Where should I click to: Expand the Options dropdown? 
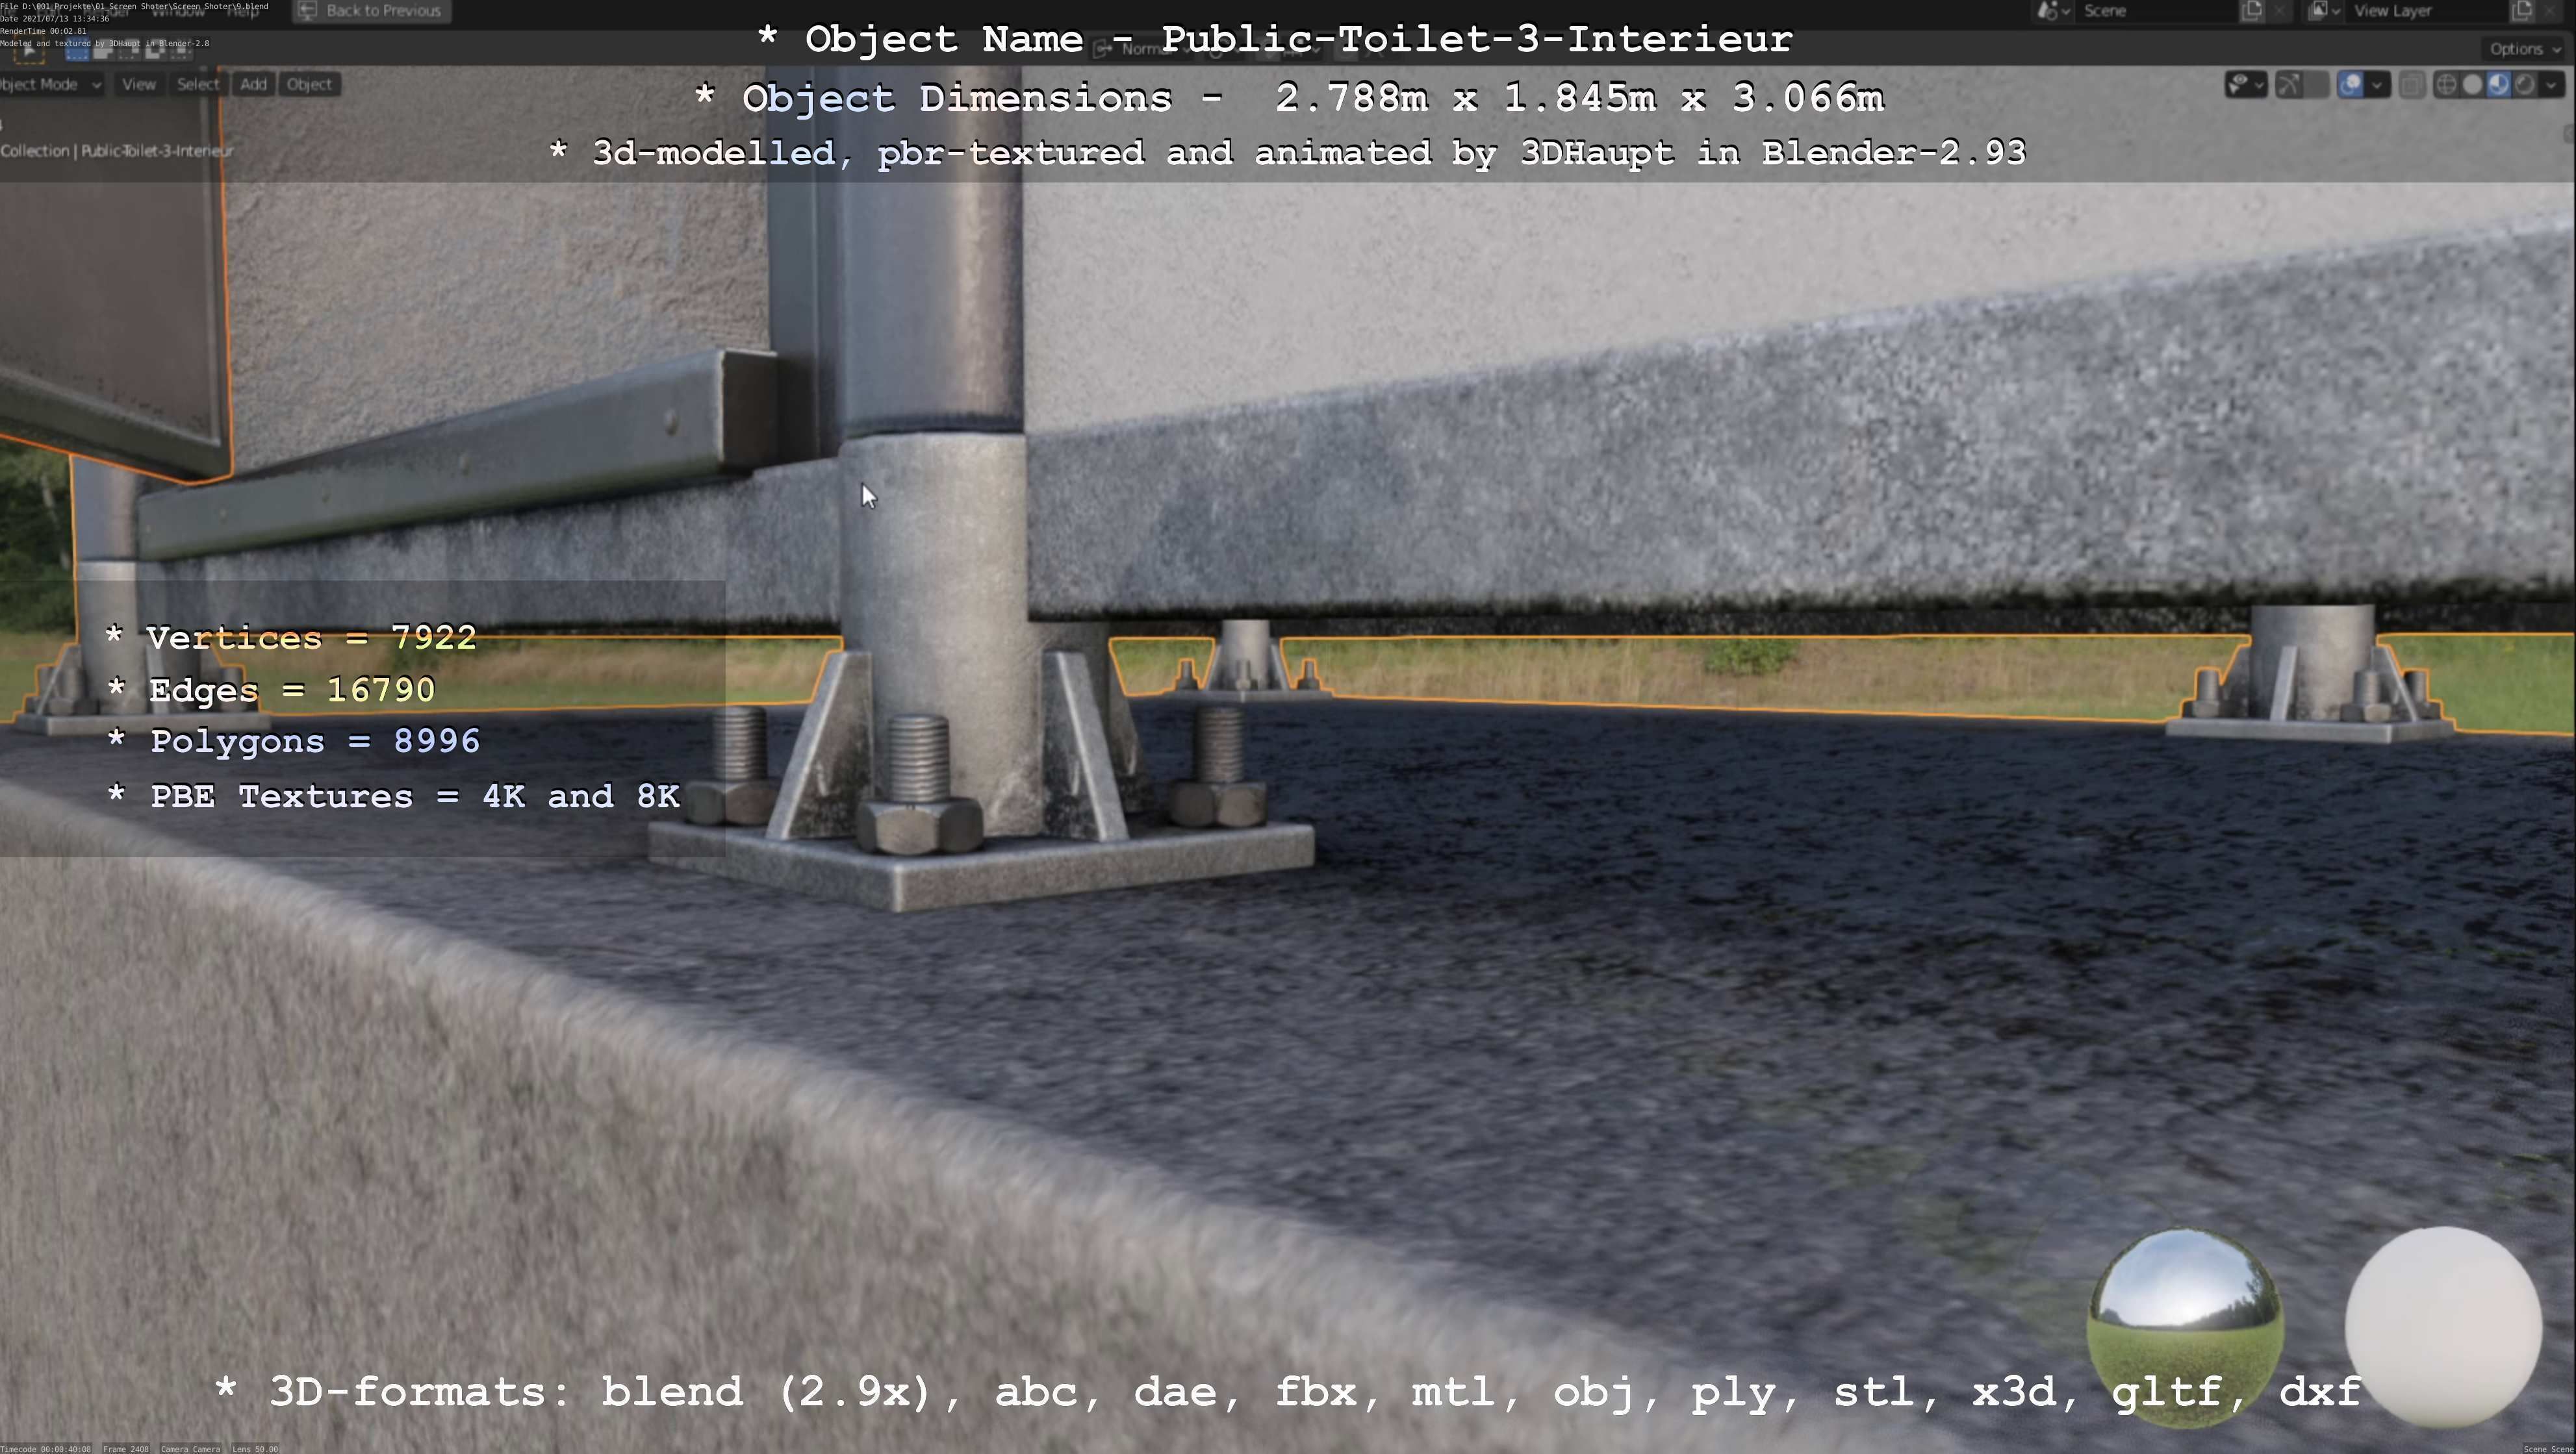point(2524,49)
